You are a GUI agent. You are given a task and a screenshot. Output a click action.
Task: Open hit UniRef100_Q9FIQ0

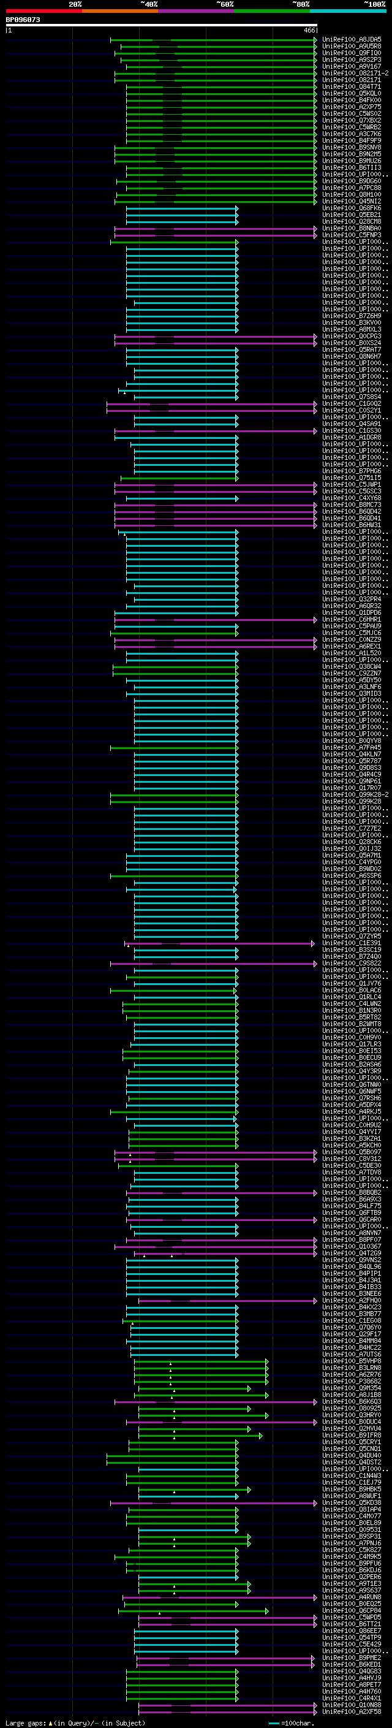tap(352, 53)
